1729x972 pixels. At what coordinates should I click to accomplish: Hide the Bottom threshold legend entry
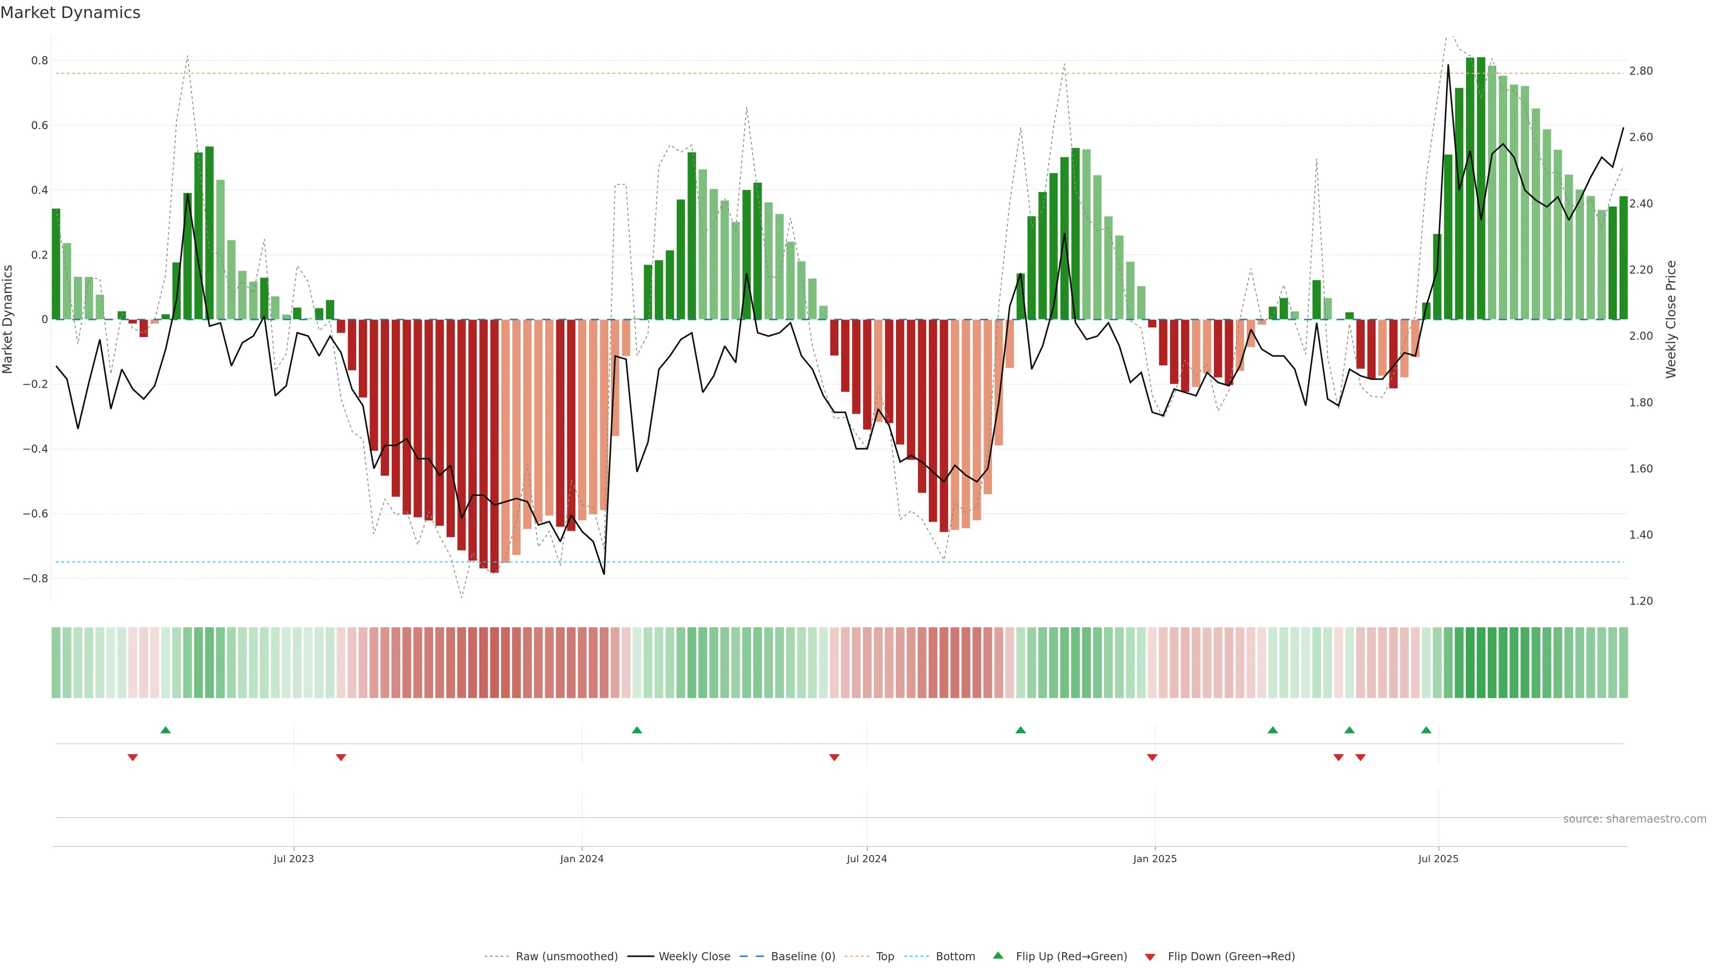955,957
